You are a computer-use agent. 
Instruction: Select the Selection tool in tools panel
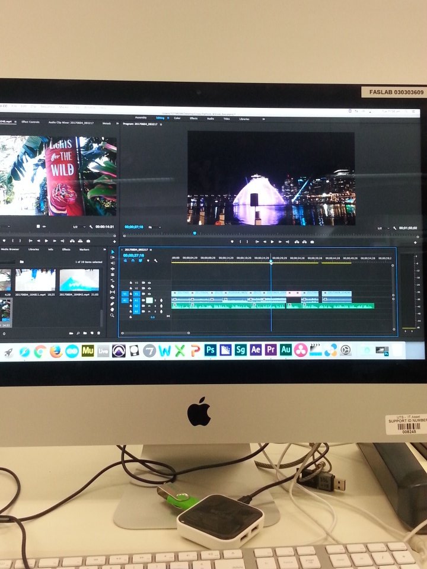113,252
